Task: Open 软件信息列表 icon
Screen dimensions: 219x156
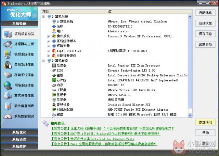Action: pyautogui.click(x=8, y=106)
